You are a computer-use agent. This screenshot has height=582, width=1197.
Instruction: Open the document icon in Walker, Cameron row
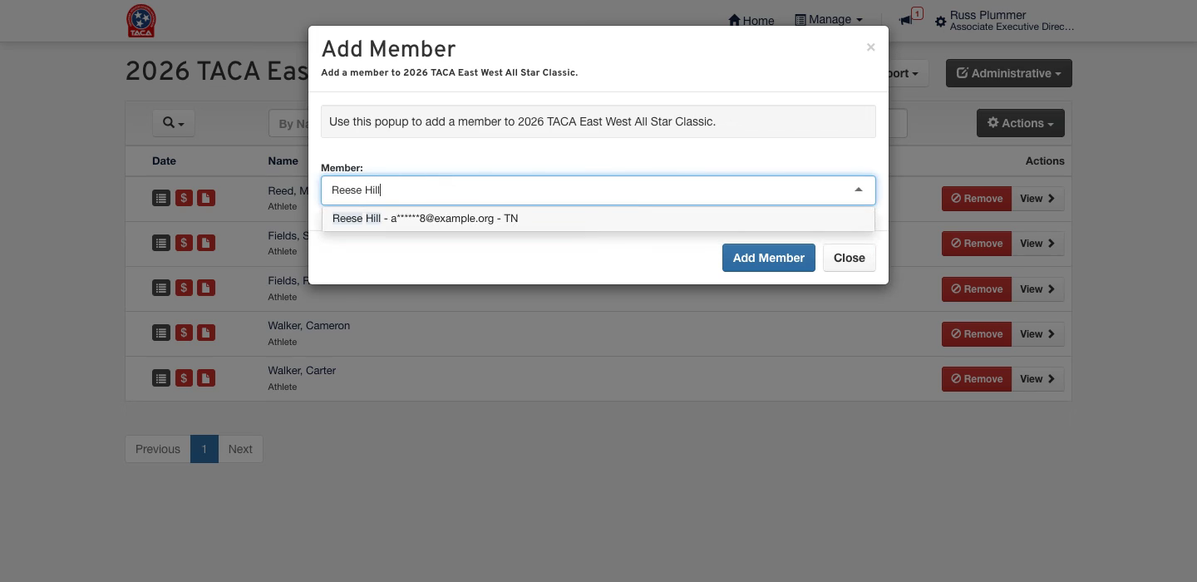point(206,333)
